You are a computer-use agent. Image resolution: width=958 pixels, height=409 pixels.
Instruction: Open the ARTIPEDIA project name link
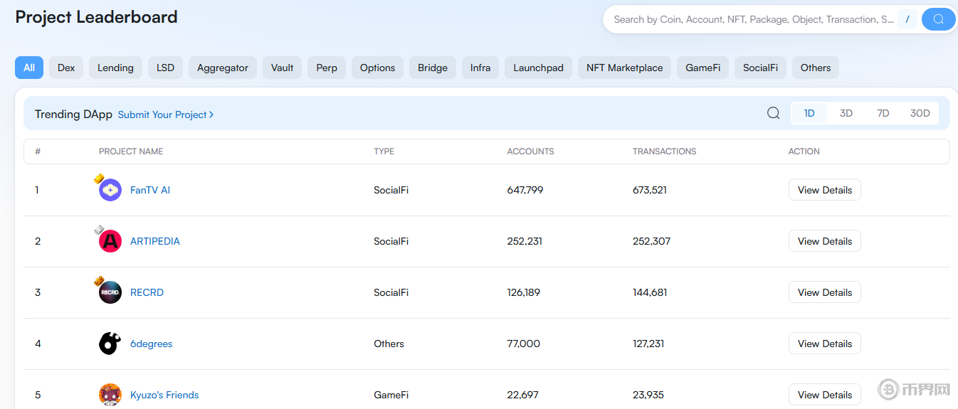coord(155,241)
